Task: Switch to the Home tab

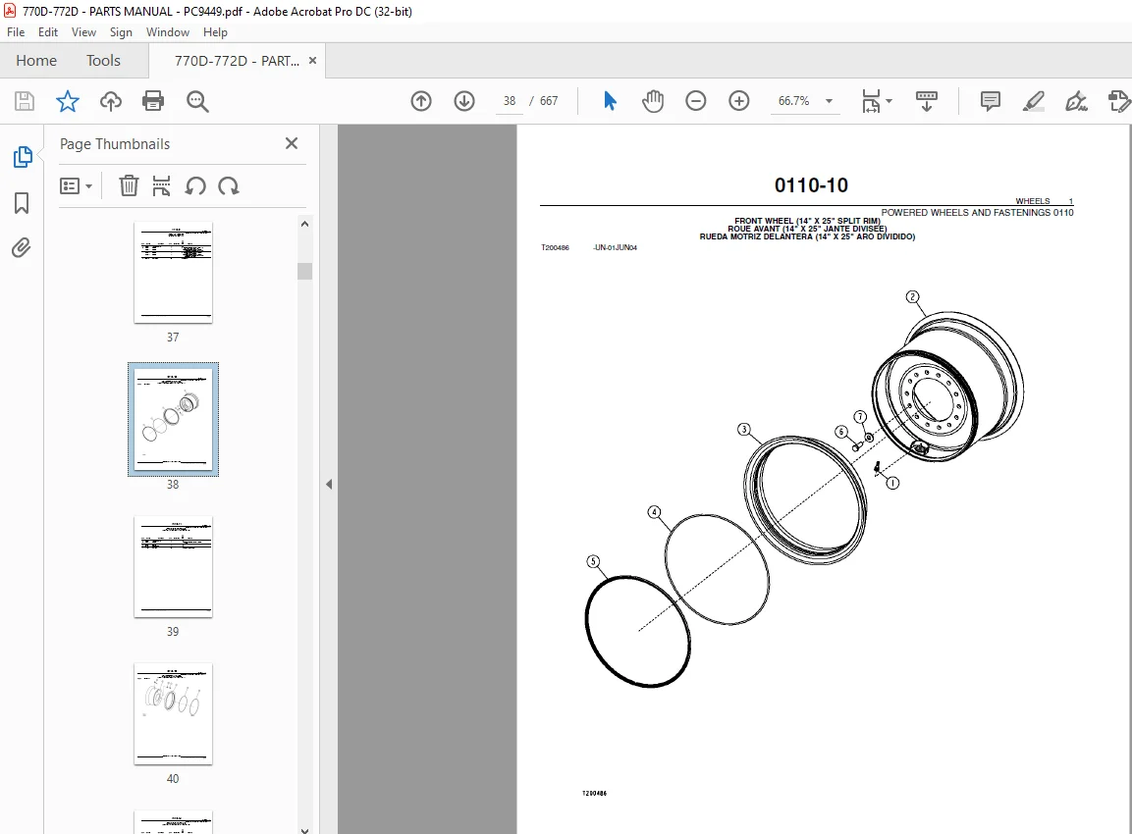Action: coord(36,61)
